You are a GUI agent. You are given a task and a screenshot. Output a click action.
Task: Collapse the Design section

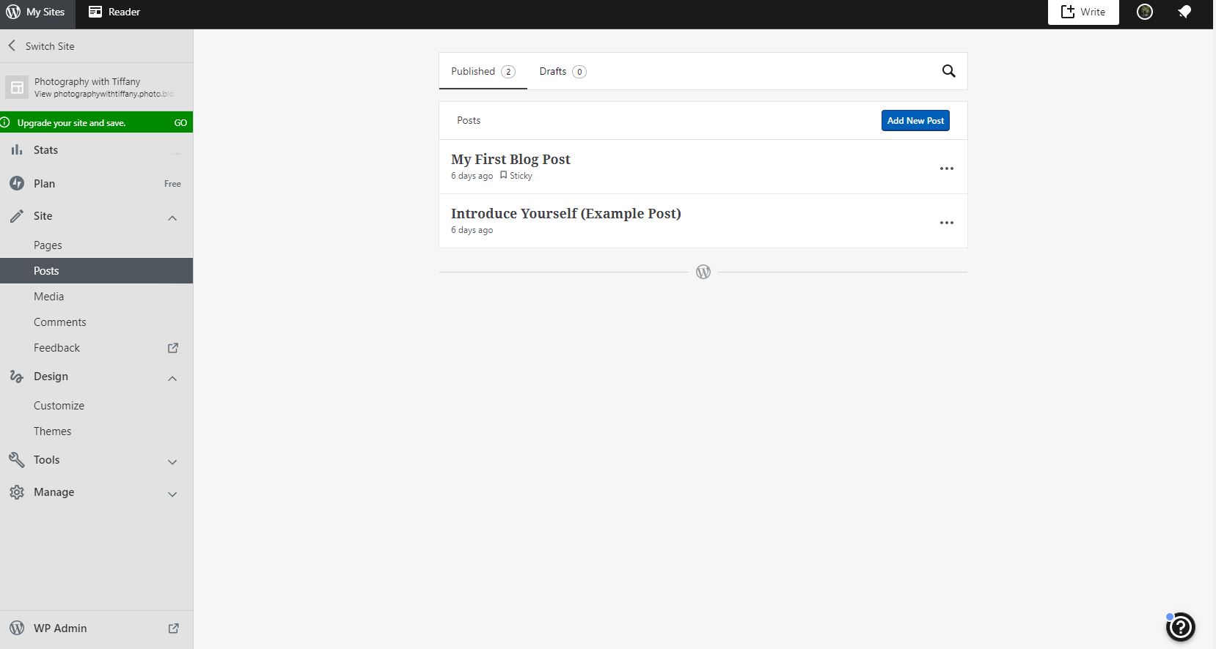pos(172,378)
